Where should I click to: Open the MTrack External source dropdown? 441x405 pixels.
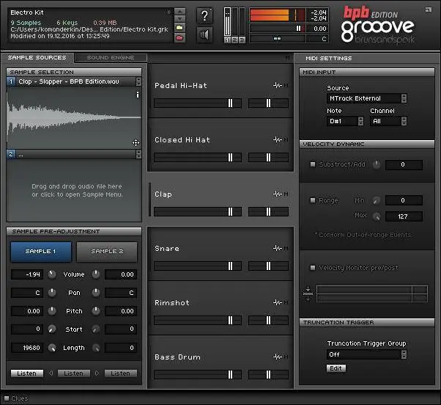[367, 98]
